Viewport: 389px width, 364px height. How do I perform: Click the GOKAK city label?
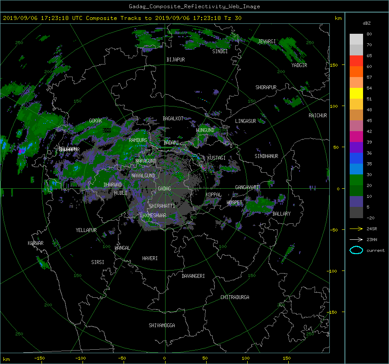pos(96,121)
